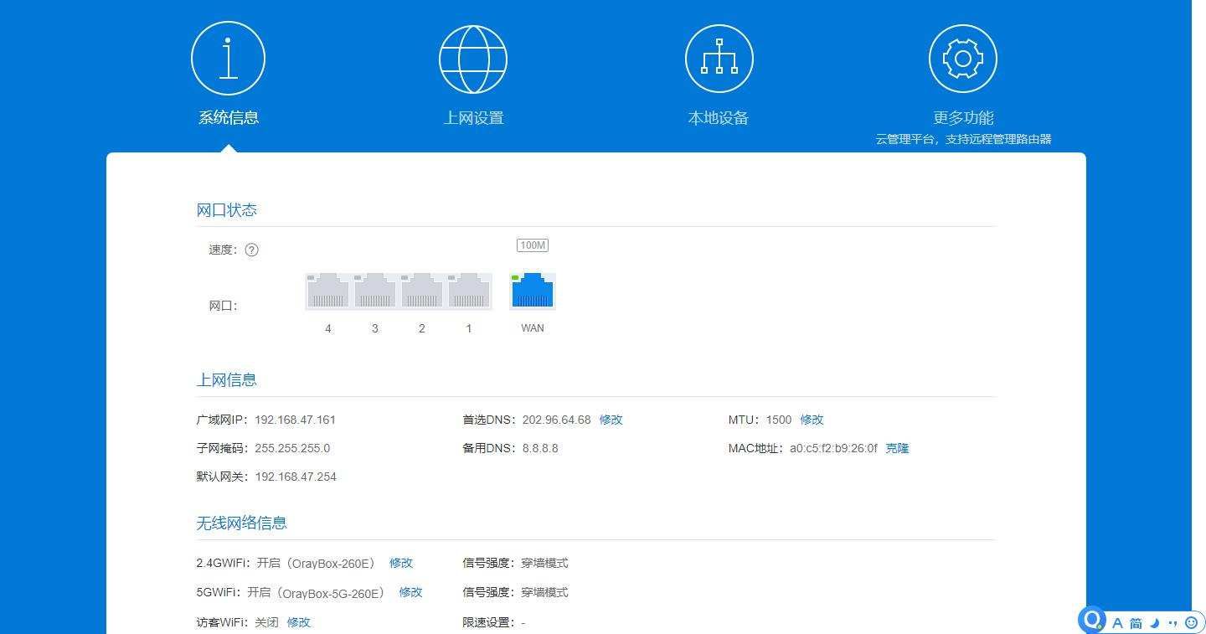This screenshot has height=634, width=1206.
Task: Click 克隆 beside the MAC address
Action: click(x=897, y=448)
